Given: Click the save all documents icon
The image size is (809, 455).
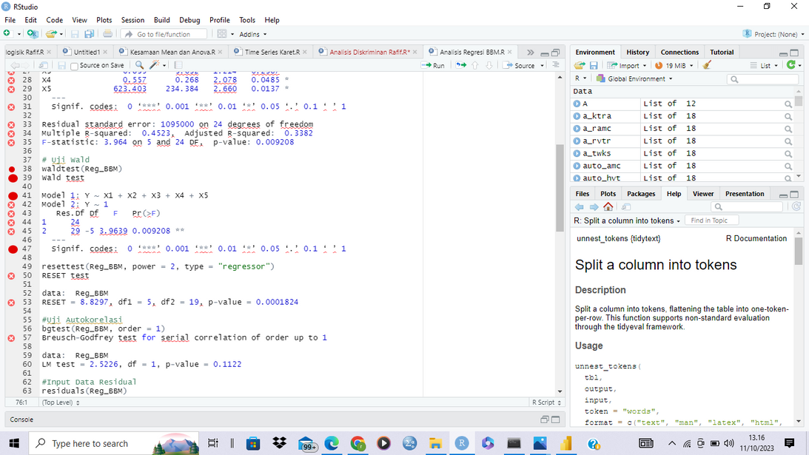Looking at the screenshot, I should [89, 34].
